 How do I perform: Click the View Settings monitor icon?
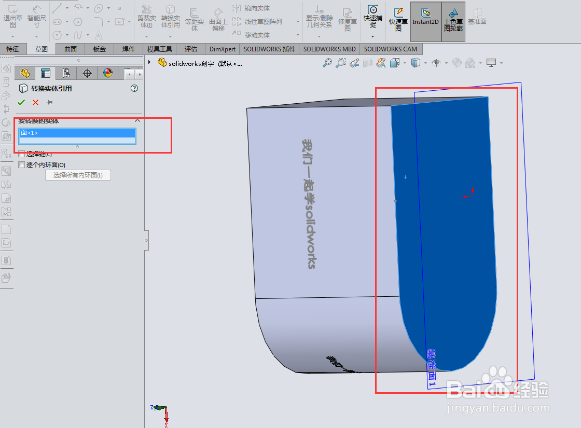point(491,63)
